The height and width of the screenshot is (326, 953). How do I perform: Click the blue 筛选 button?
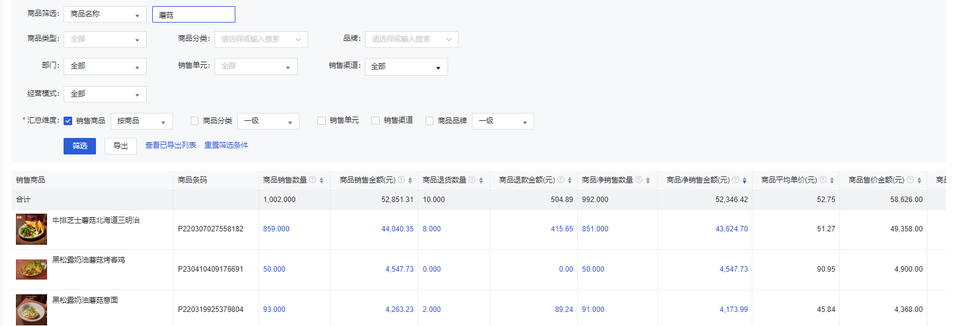79,146
